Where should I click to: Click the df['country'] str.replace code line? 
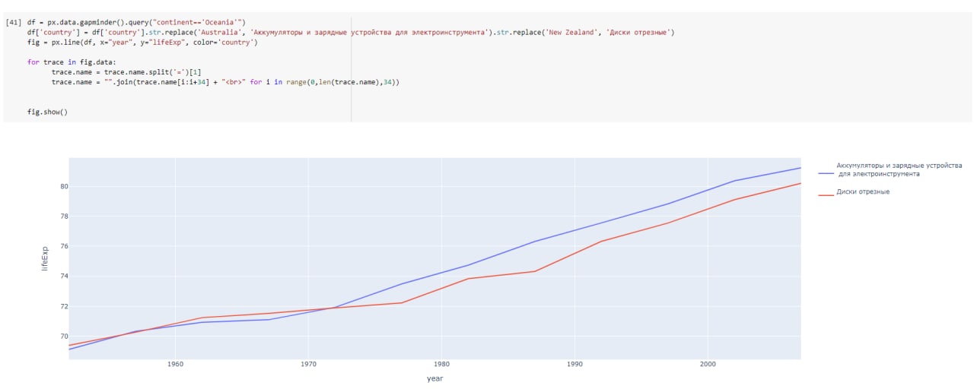[351, 33]
